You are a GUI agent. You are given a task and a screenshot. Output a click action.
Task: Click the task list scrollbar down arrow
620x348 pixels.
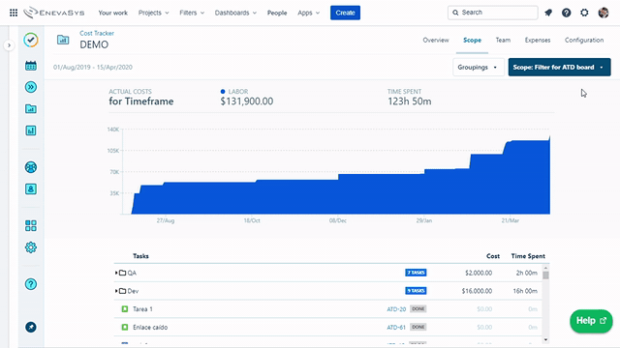point(545,339)
